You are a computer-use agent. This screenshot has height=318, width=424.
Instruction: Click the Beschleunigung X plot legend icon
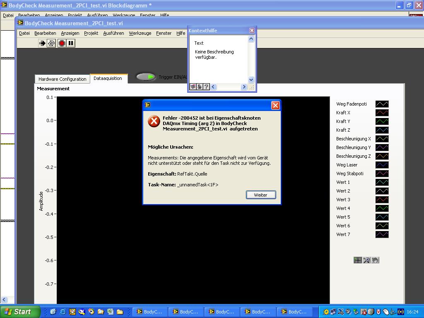pos(382,139)
